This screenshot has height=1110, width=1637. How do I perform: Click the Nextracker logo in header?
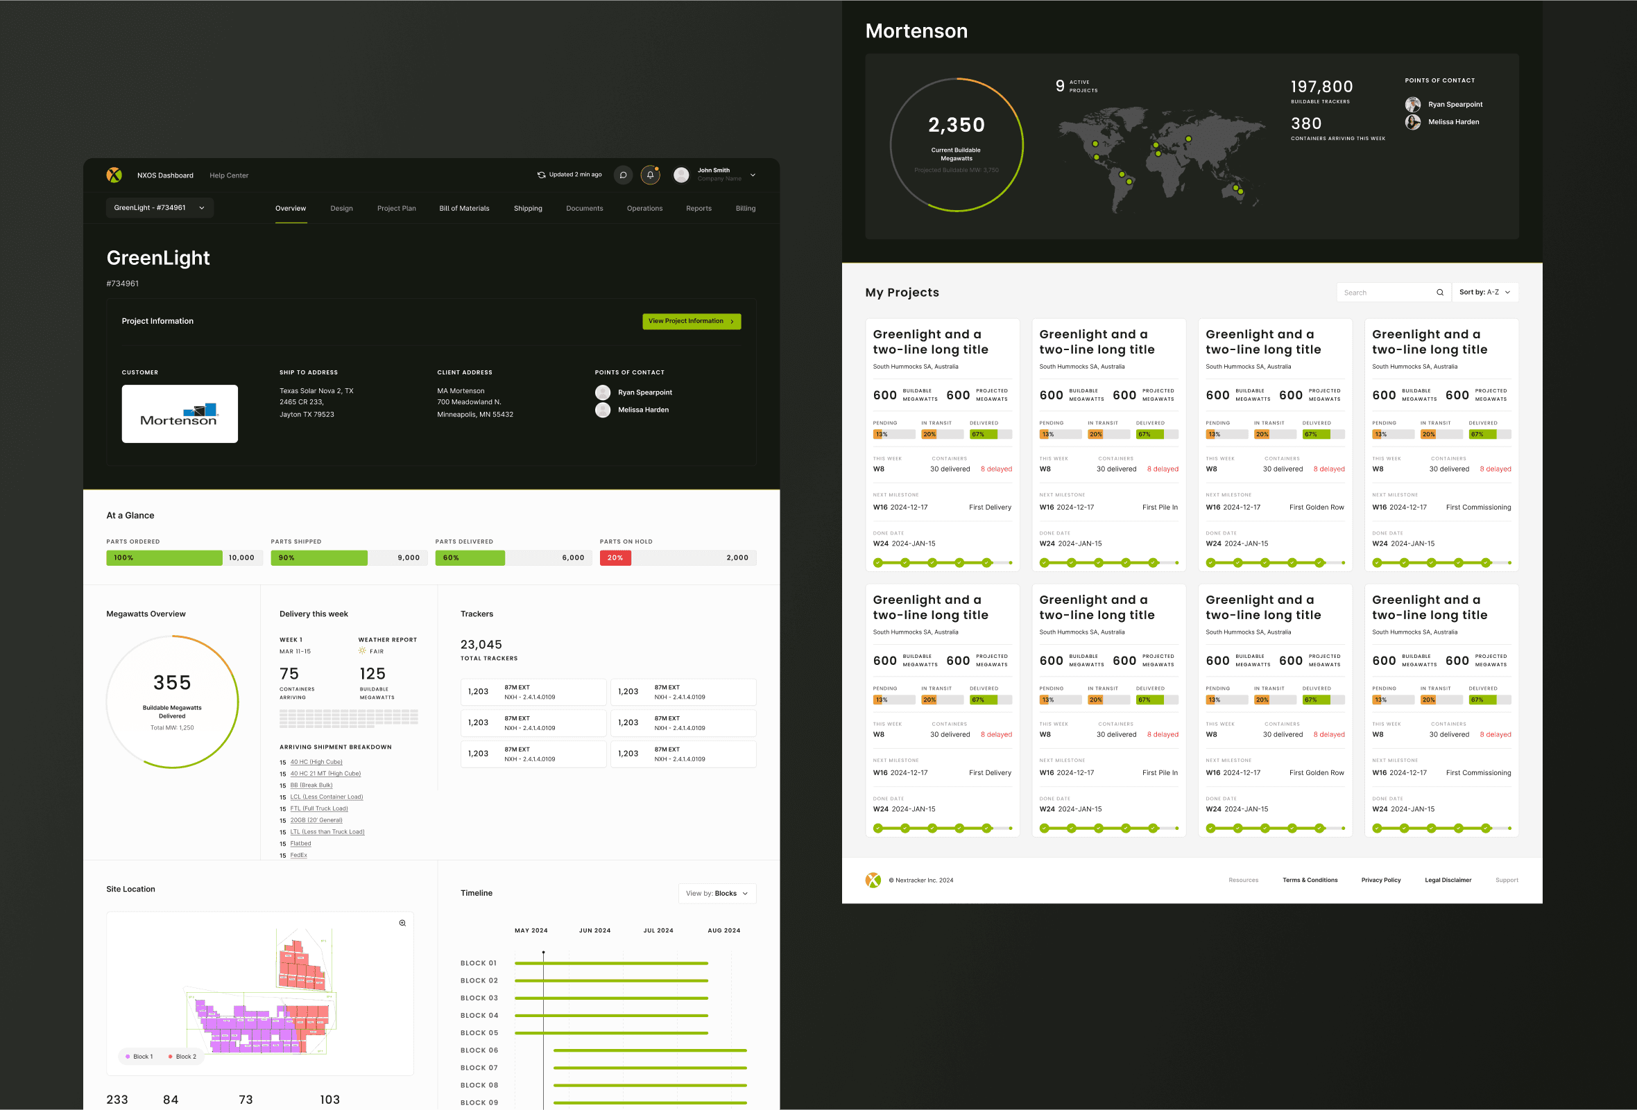click(114, 175)
